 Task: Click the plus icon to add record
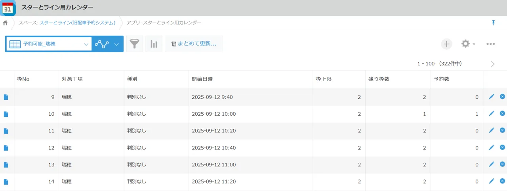click(446, 44)
